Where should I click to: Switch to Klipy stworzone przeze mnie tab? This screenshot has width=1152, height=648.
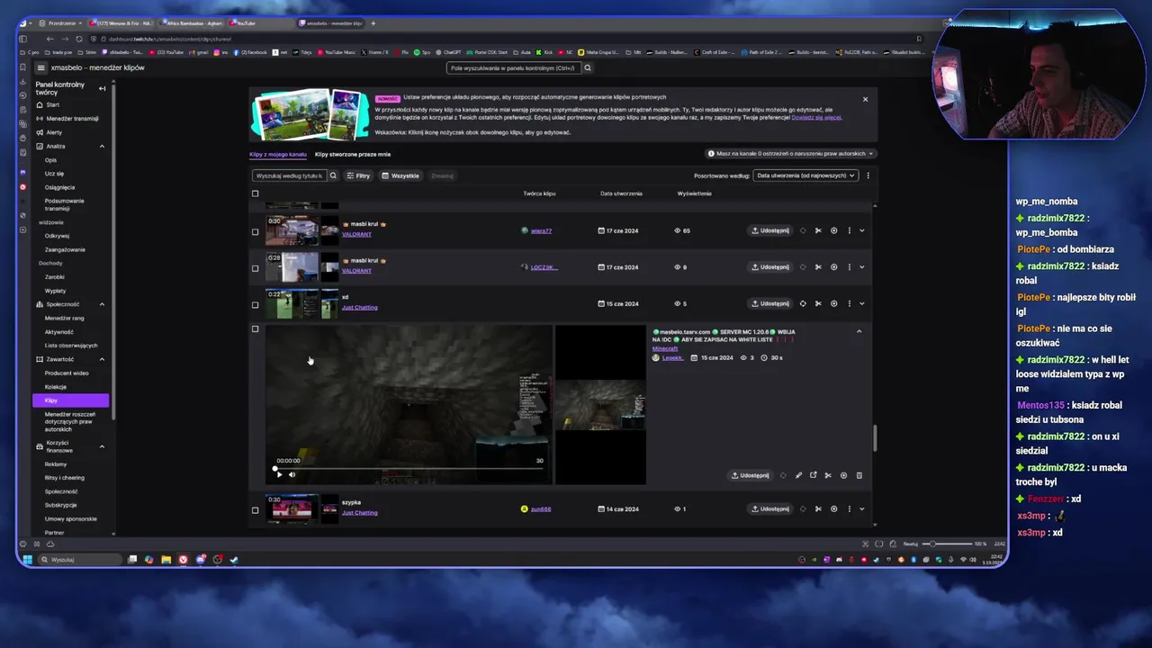(353, 154)
